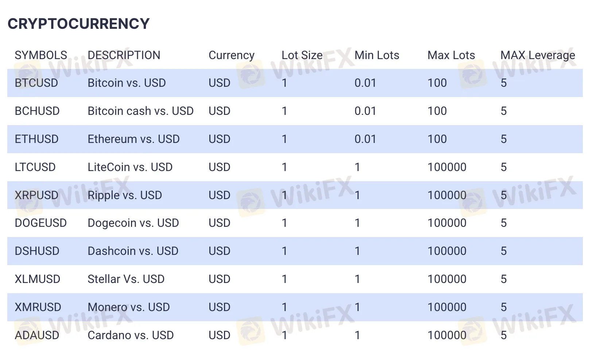The image size is (604, 353).
Task: Click the Stellar Vs. USD description
Action: [126, 279]
